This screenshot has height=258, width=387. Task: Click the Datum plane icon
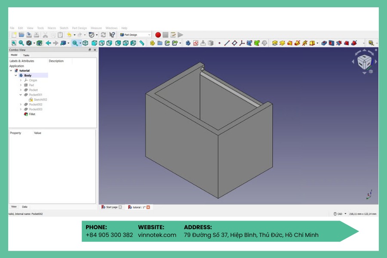pyautogui.click(x=234, y=43)
